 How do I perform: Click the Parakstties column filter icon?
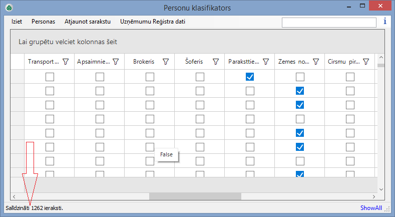(266, 62)
